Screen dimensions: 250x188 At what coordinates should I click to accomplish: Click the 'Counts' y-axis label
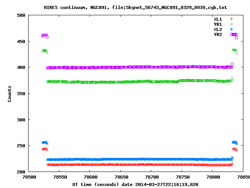9,94
